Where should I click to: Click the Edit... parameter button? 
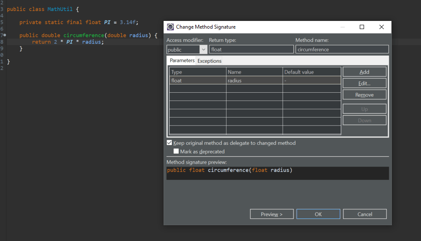tap(364, 83)
